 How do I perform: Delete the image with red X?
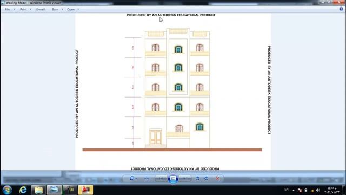[x=217, y=178]
